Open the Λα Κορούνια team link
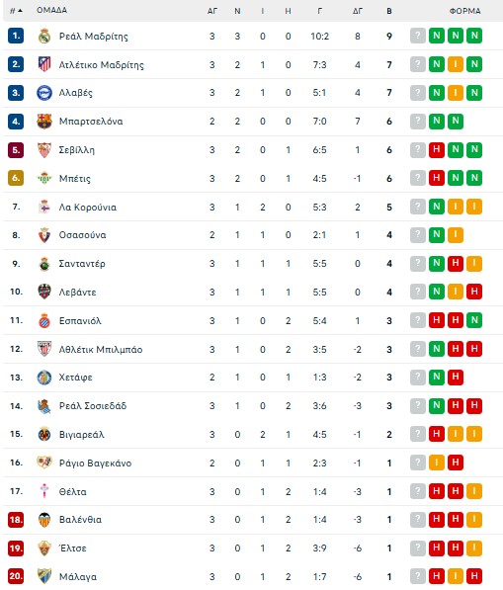The height and width of the screenshot is (590, 503). (x=88, y=207)
